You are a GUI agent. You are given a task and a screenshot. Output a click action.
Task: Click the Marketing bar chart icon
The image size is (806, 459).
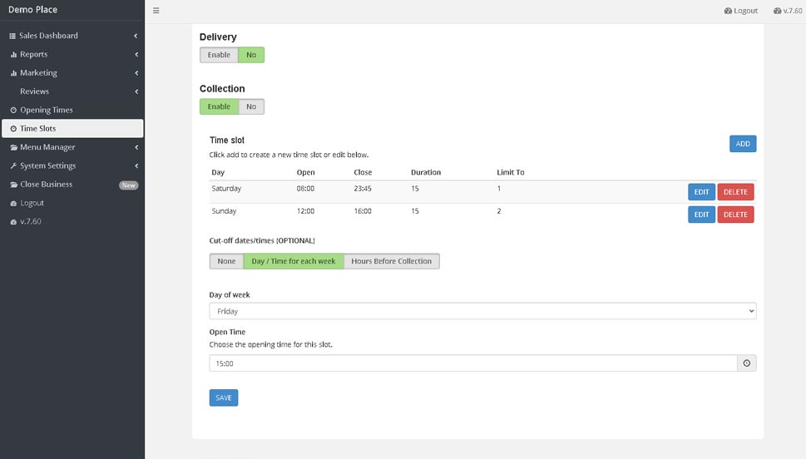[13, 73]
